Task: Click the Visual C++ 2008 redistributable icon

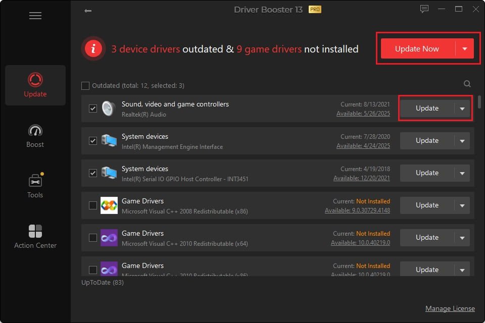Action: tap(109, 205)
